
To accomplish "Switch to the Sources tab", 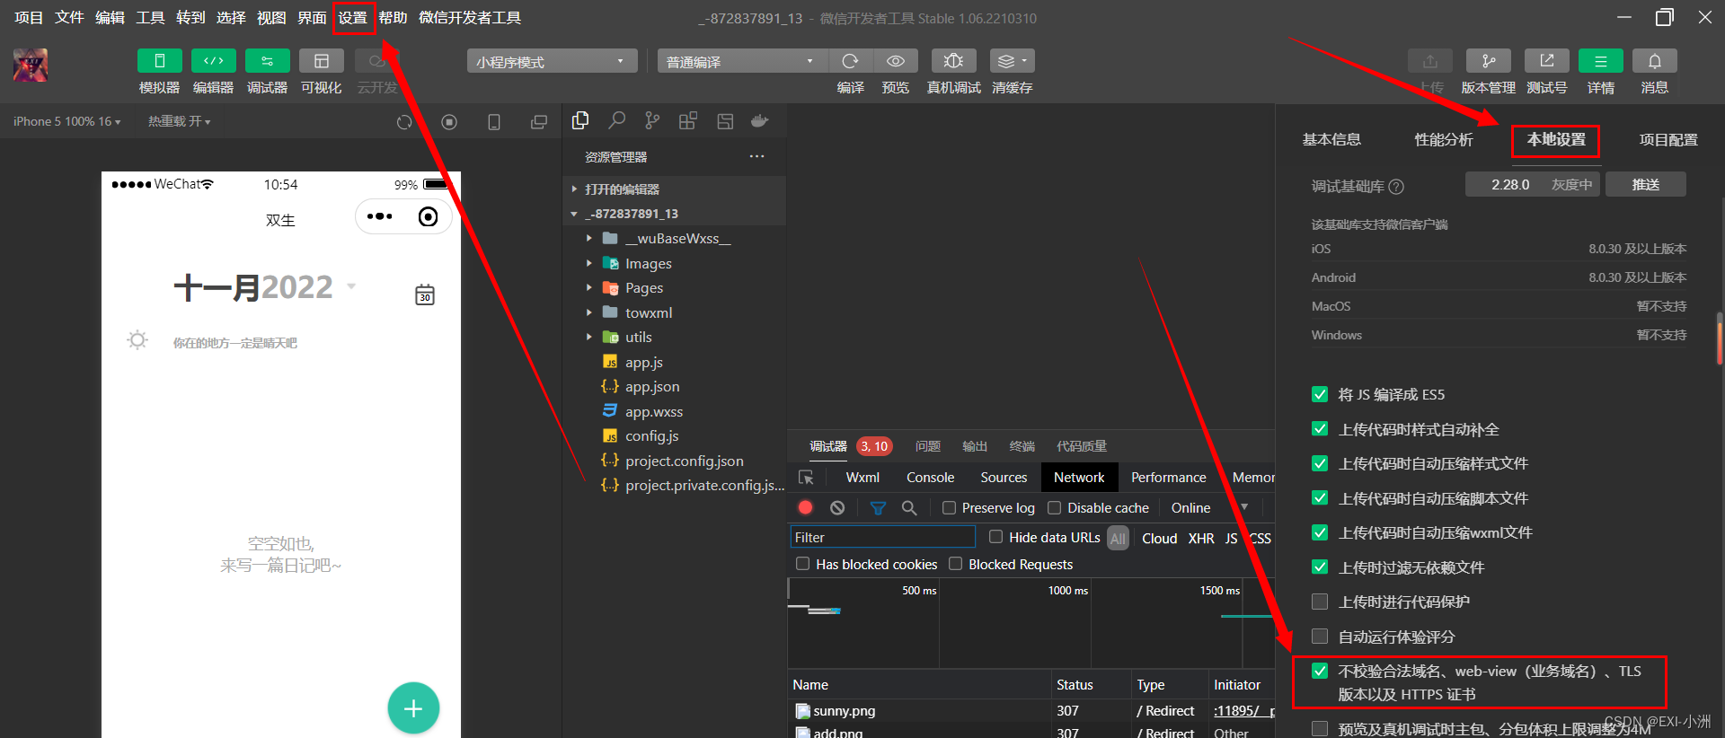I will 1004,478.
